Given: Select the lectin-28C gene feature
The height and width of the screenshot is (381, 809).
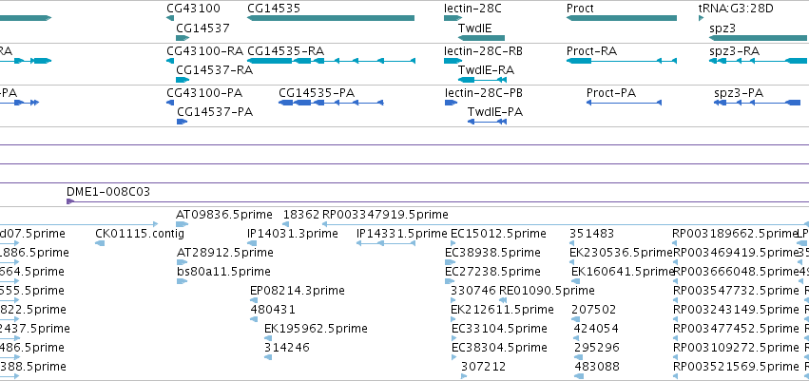Looking at the screenshot, I should [x=453, y=18].
